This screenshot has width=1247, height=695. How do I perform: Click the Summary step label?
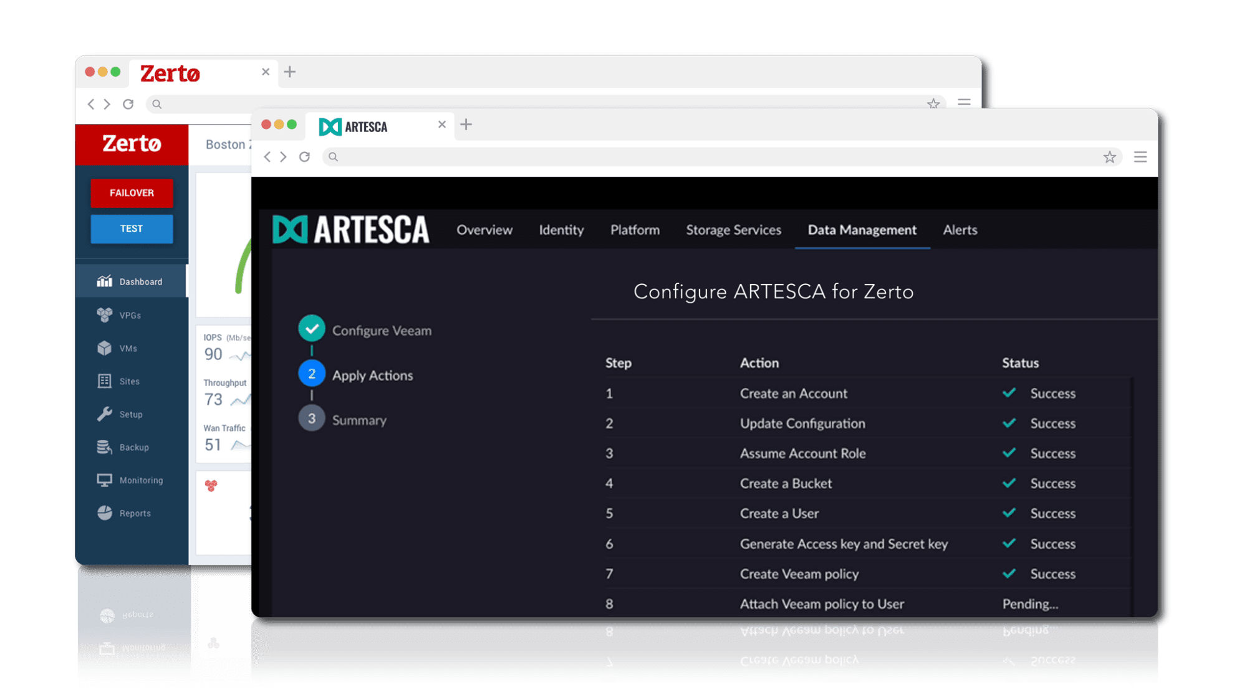(359, 420)
